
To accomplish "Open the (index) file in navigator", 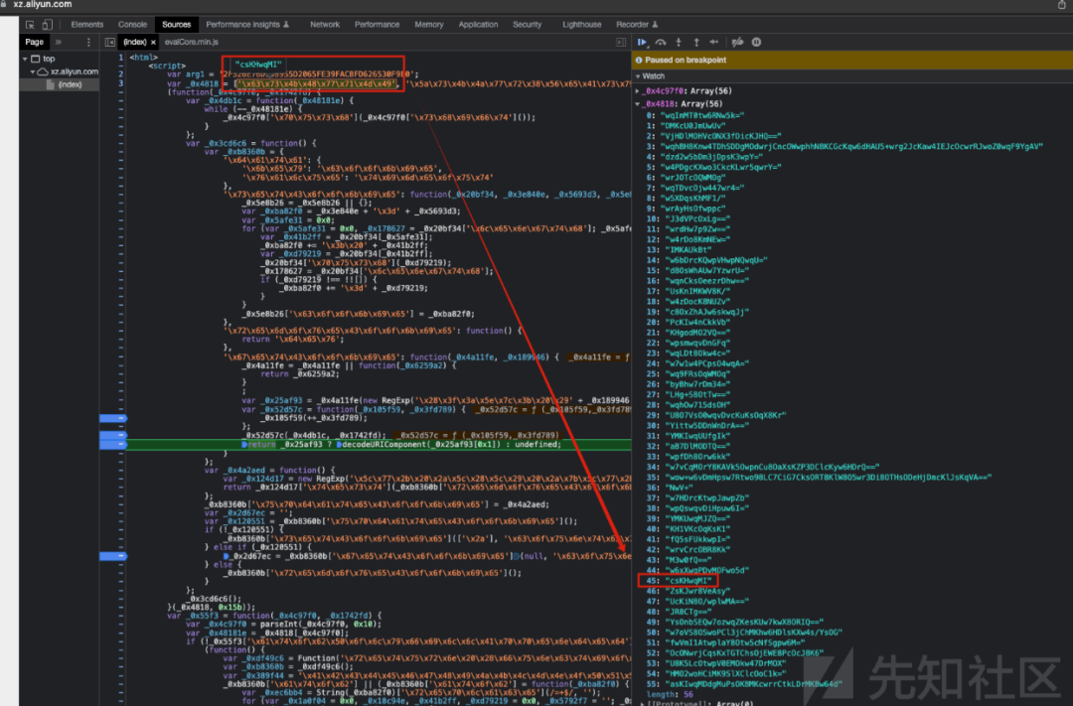I will [x=70, y=84].
